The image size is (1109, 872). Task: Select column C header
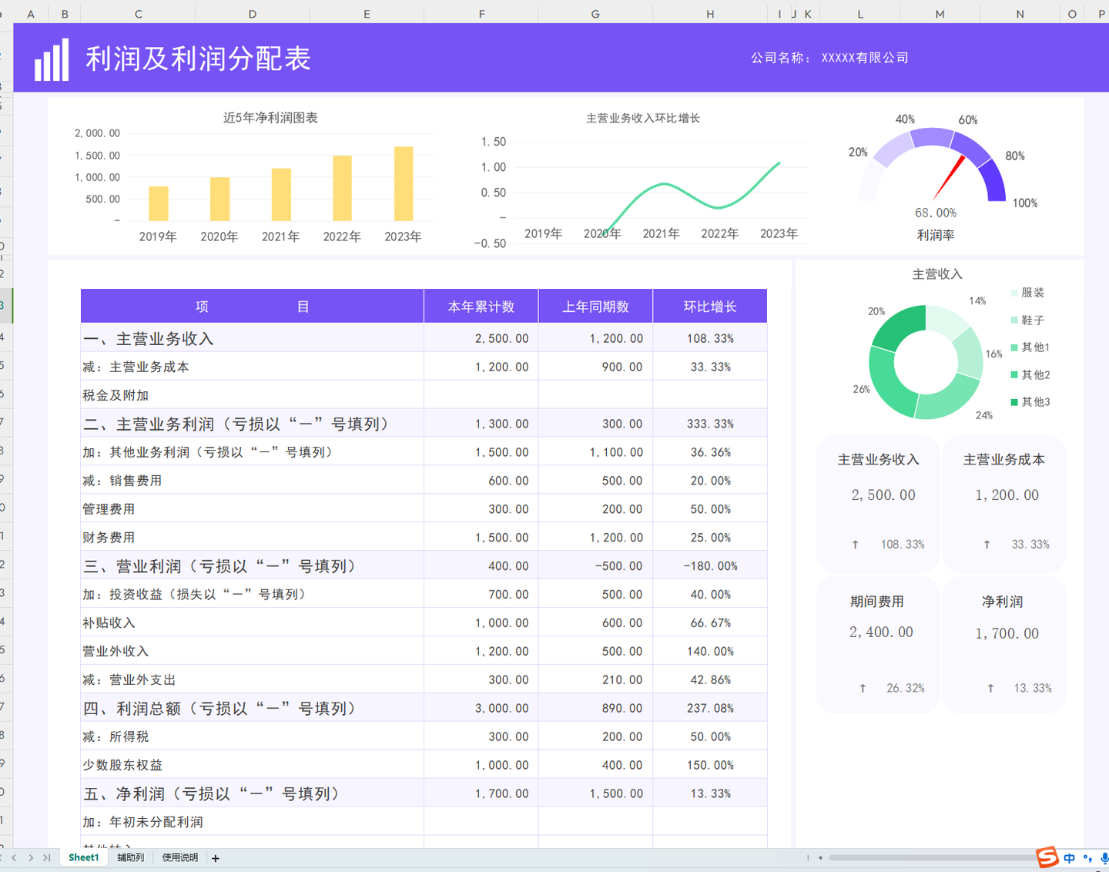[138, 14]
